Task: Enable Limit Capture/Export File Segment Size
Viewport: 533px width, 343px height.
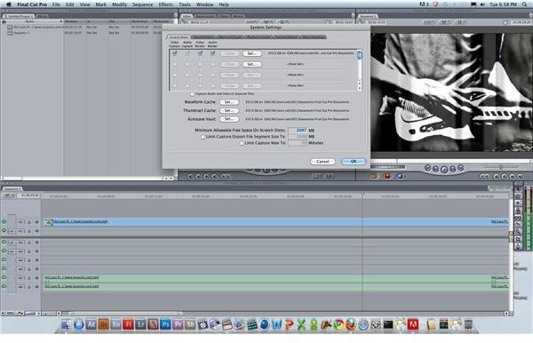Action: point(203,137)
